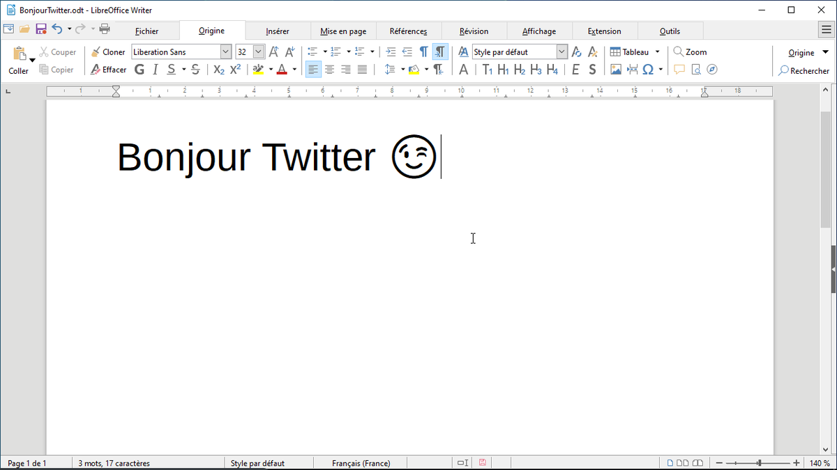Image resolution: width=837 pixels, height=470 pixels.
Task: Print with the printer icon
Action: tap(105, 29)
